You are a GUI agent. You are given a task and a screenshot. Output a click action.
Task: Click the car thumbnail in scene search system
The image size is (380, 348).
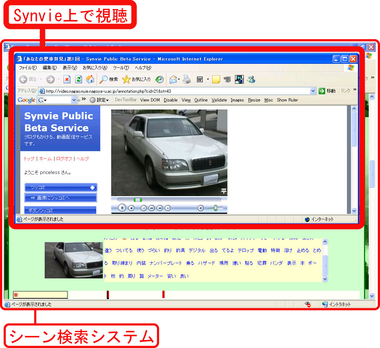click(74, 260)
